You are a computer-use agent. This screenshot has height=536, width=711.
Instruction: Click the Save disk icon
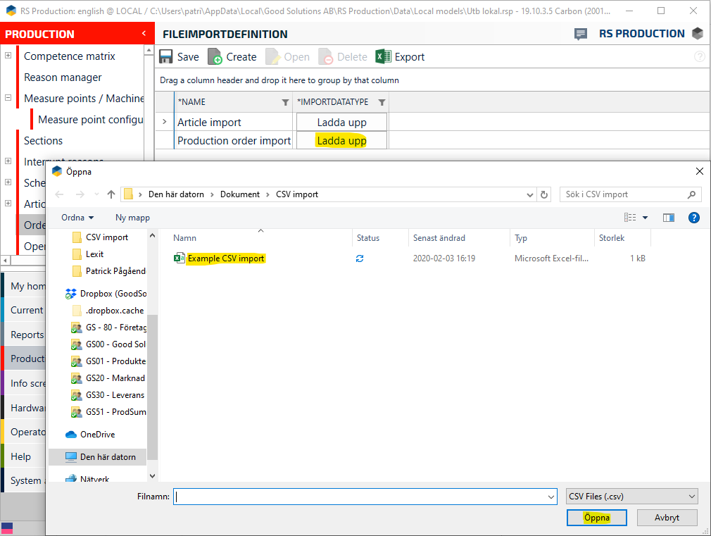click(x=166, y=57)
